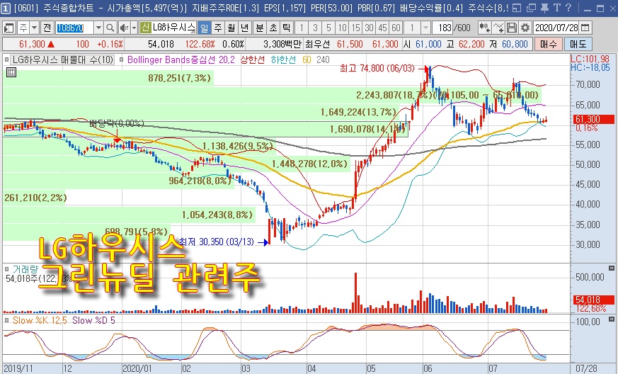Click the 54,018 volume tag
The height and width of the screenshot is (374, 618).
593,300
